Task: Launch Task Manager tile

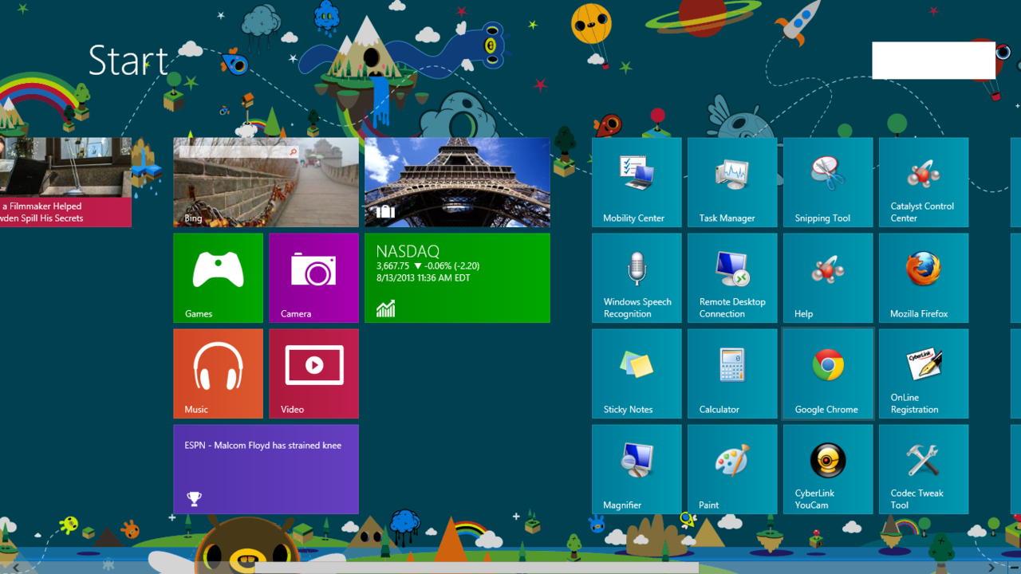Action: pyautogui.click(x=732, y=183)
